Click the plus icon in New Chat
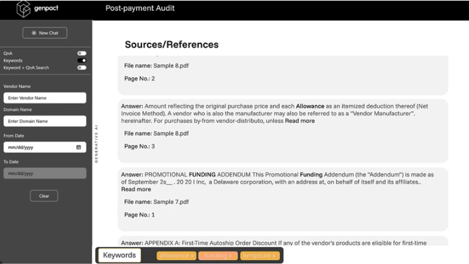 point(34,33)
